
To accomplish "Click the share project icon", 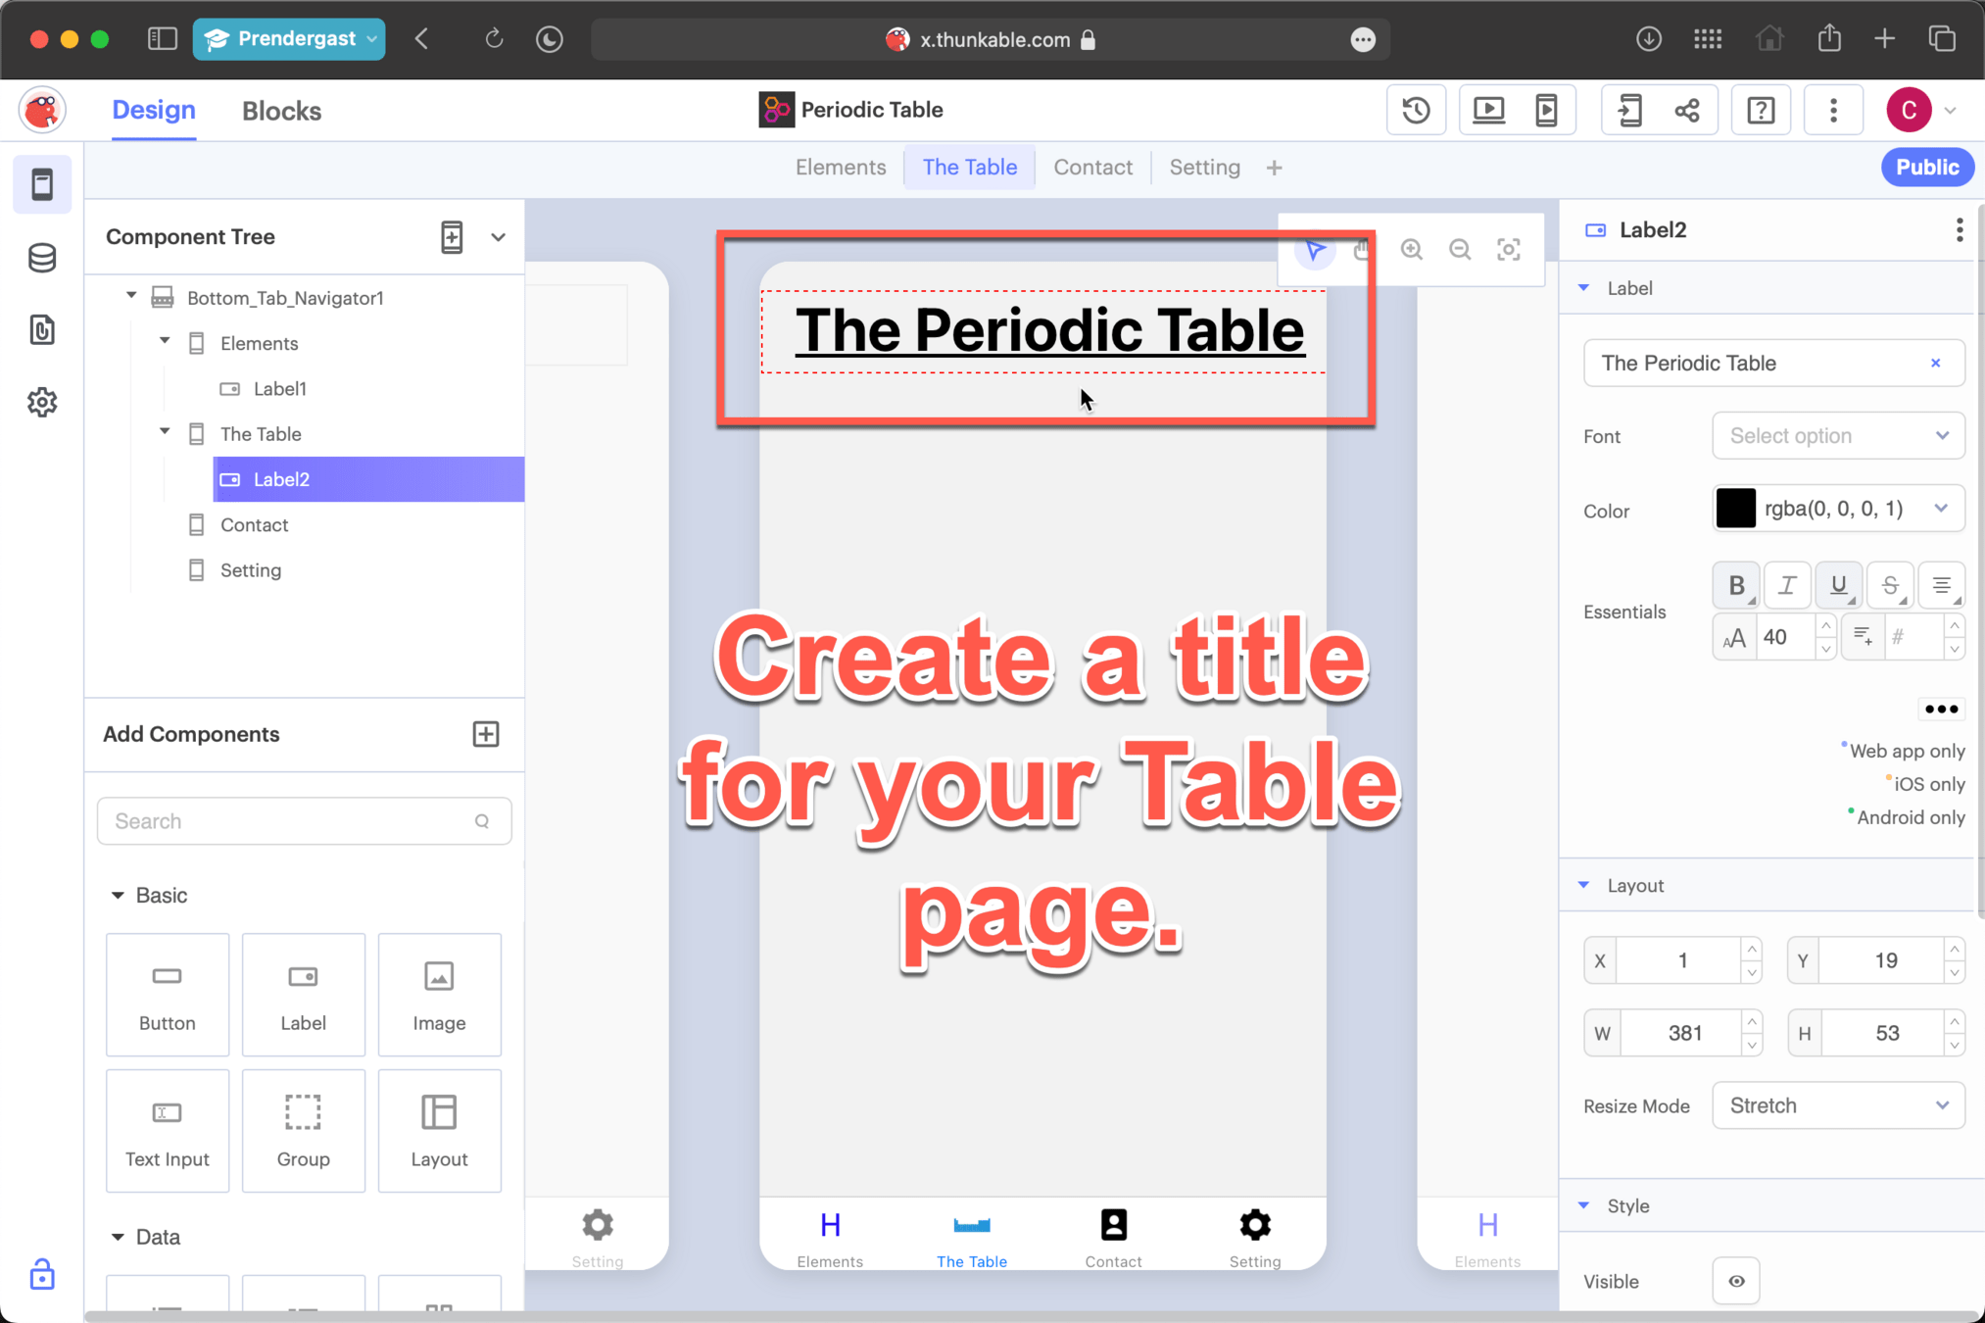I will (x=1687, y=110).
